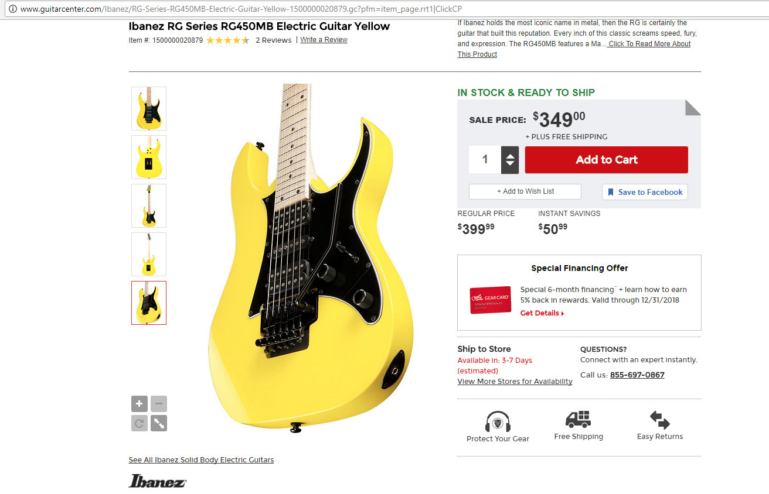Select the first guitar front thumbnail
The image size is (769, 494).
click(x=149, y=108)
